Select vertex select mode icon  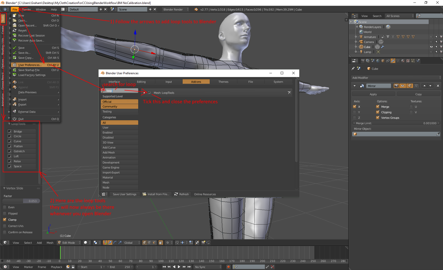point(144,242)
